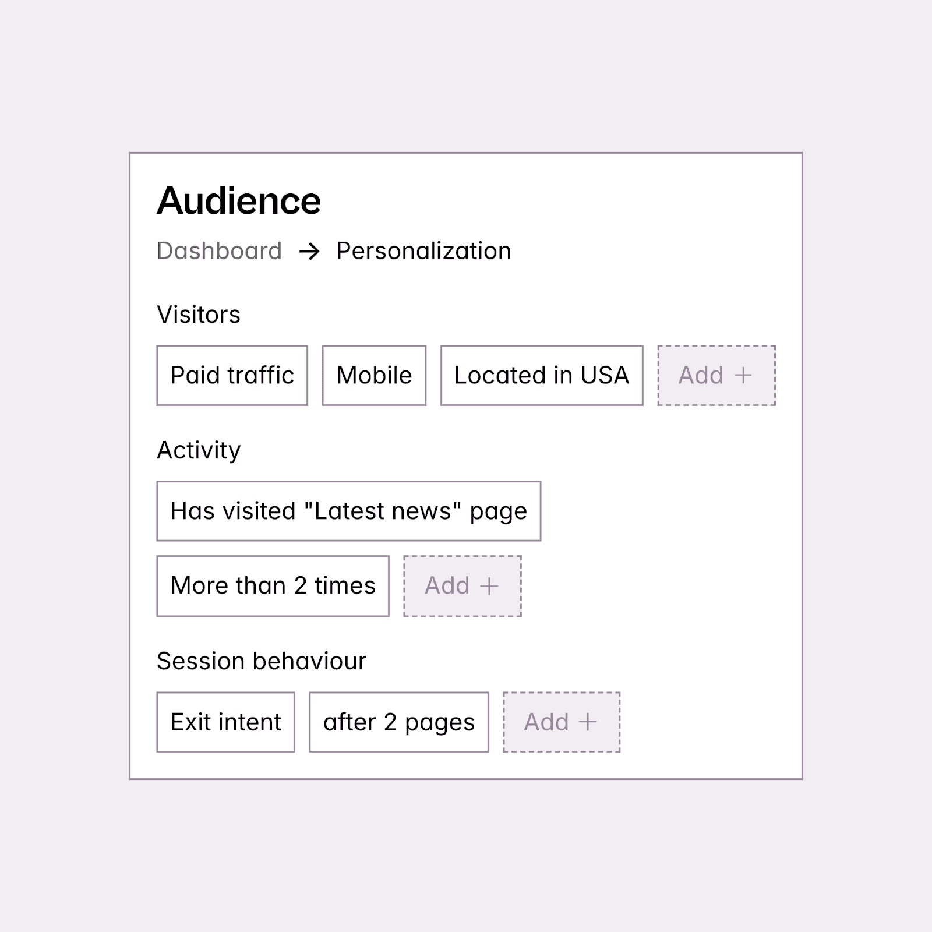Toggle the Mobile visitor condition
This screenshot has width=932, height=932.
tap(373, 375)
